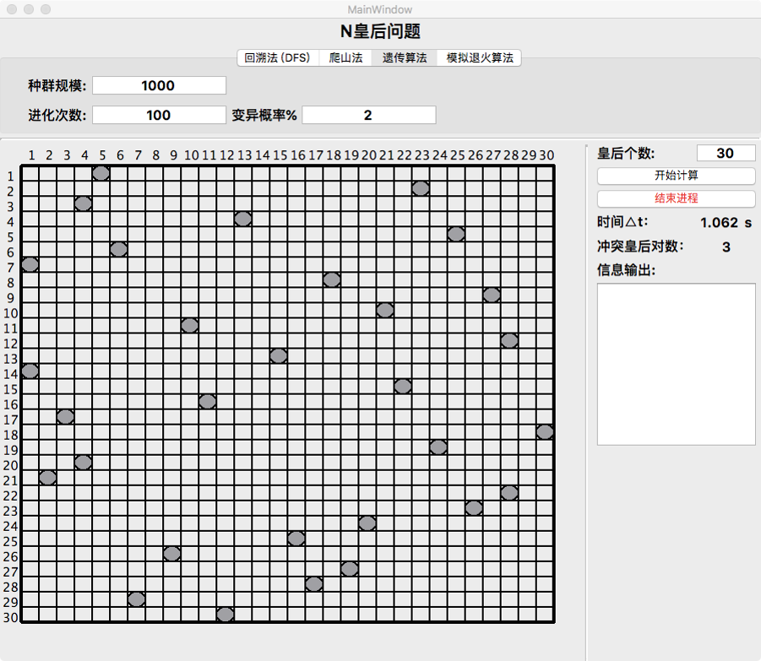Click the queen in row 17 column 3
This screenshot has width=761, height=661.
[x=66, y=416]
